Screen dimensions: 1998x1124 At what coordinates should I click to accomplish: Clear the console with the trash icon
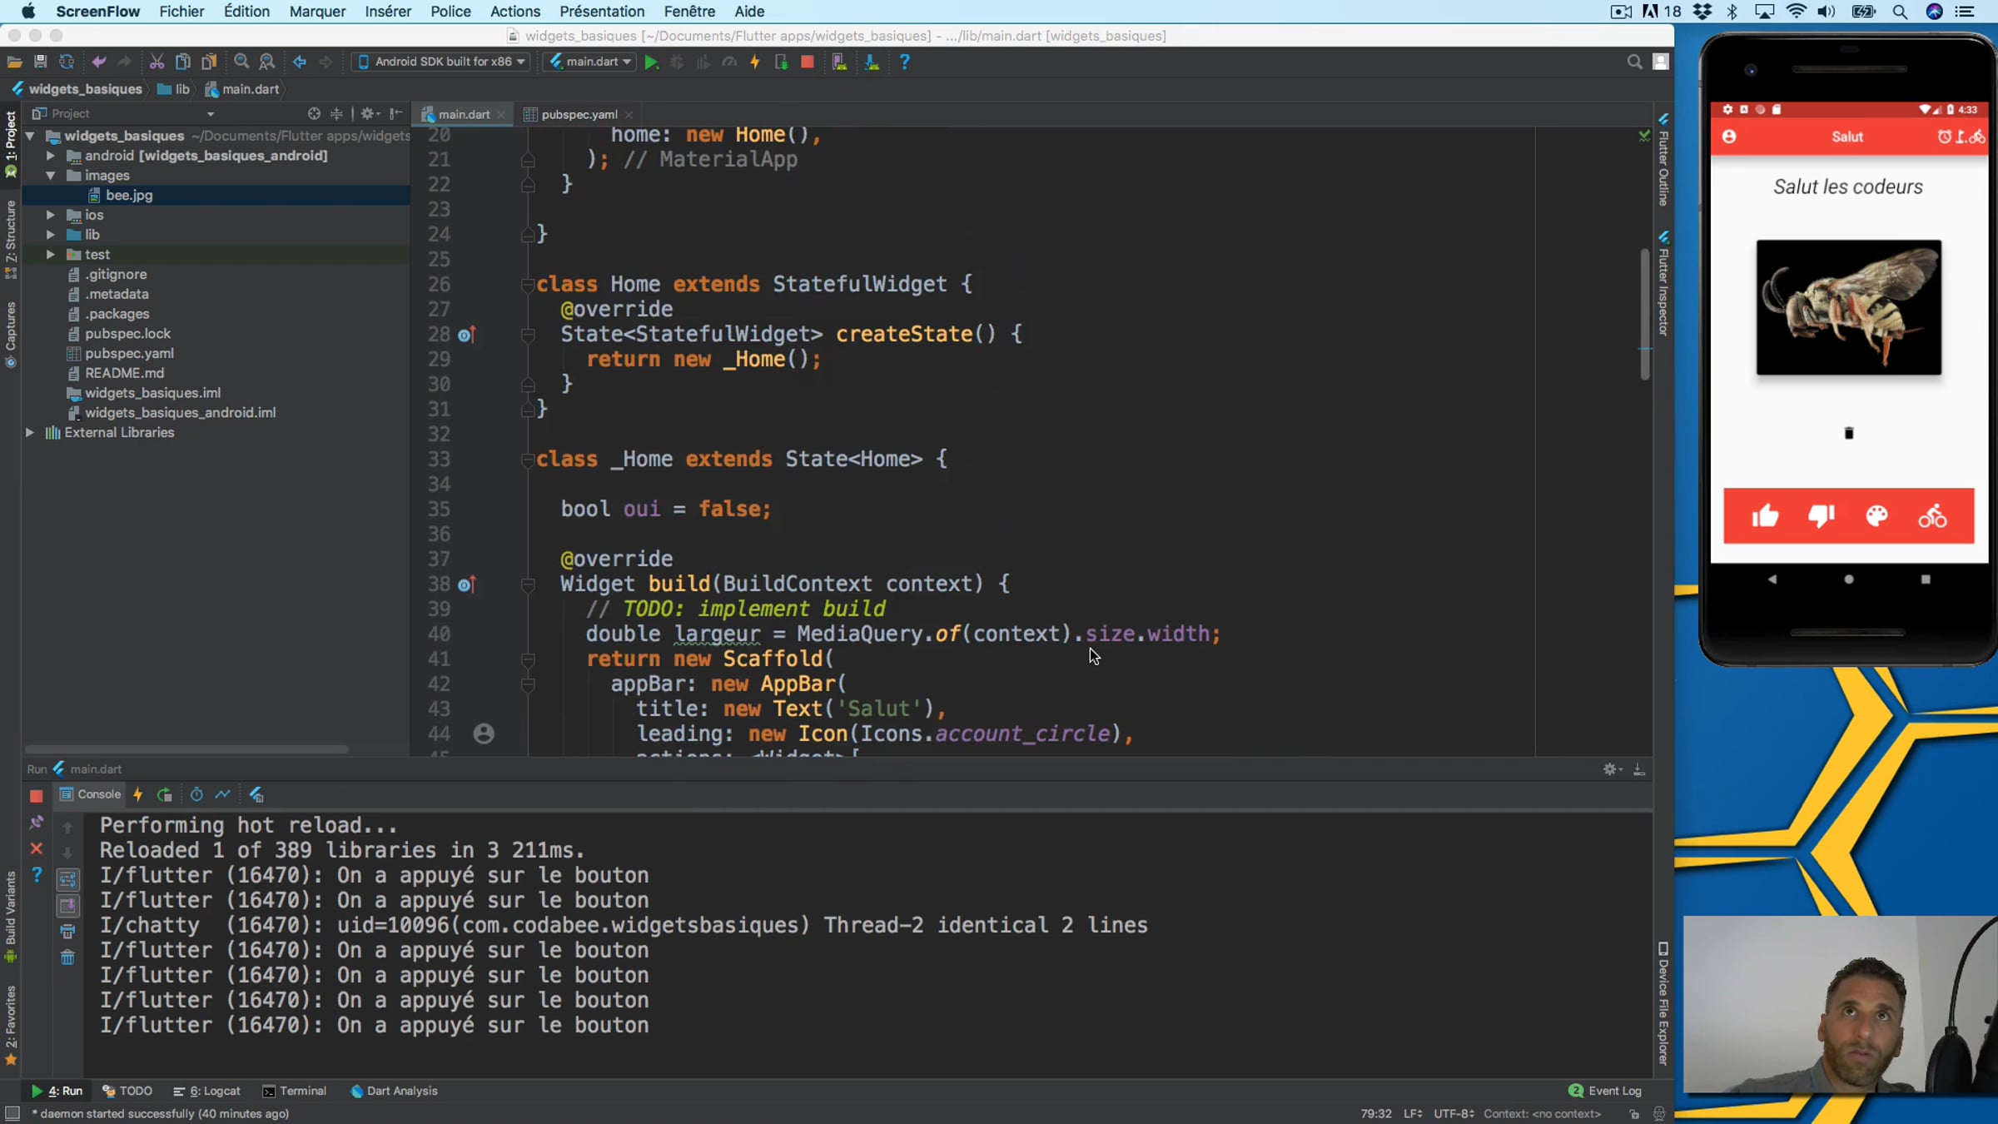click(x=67, y=958)
